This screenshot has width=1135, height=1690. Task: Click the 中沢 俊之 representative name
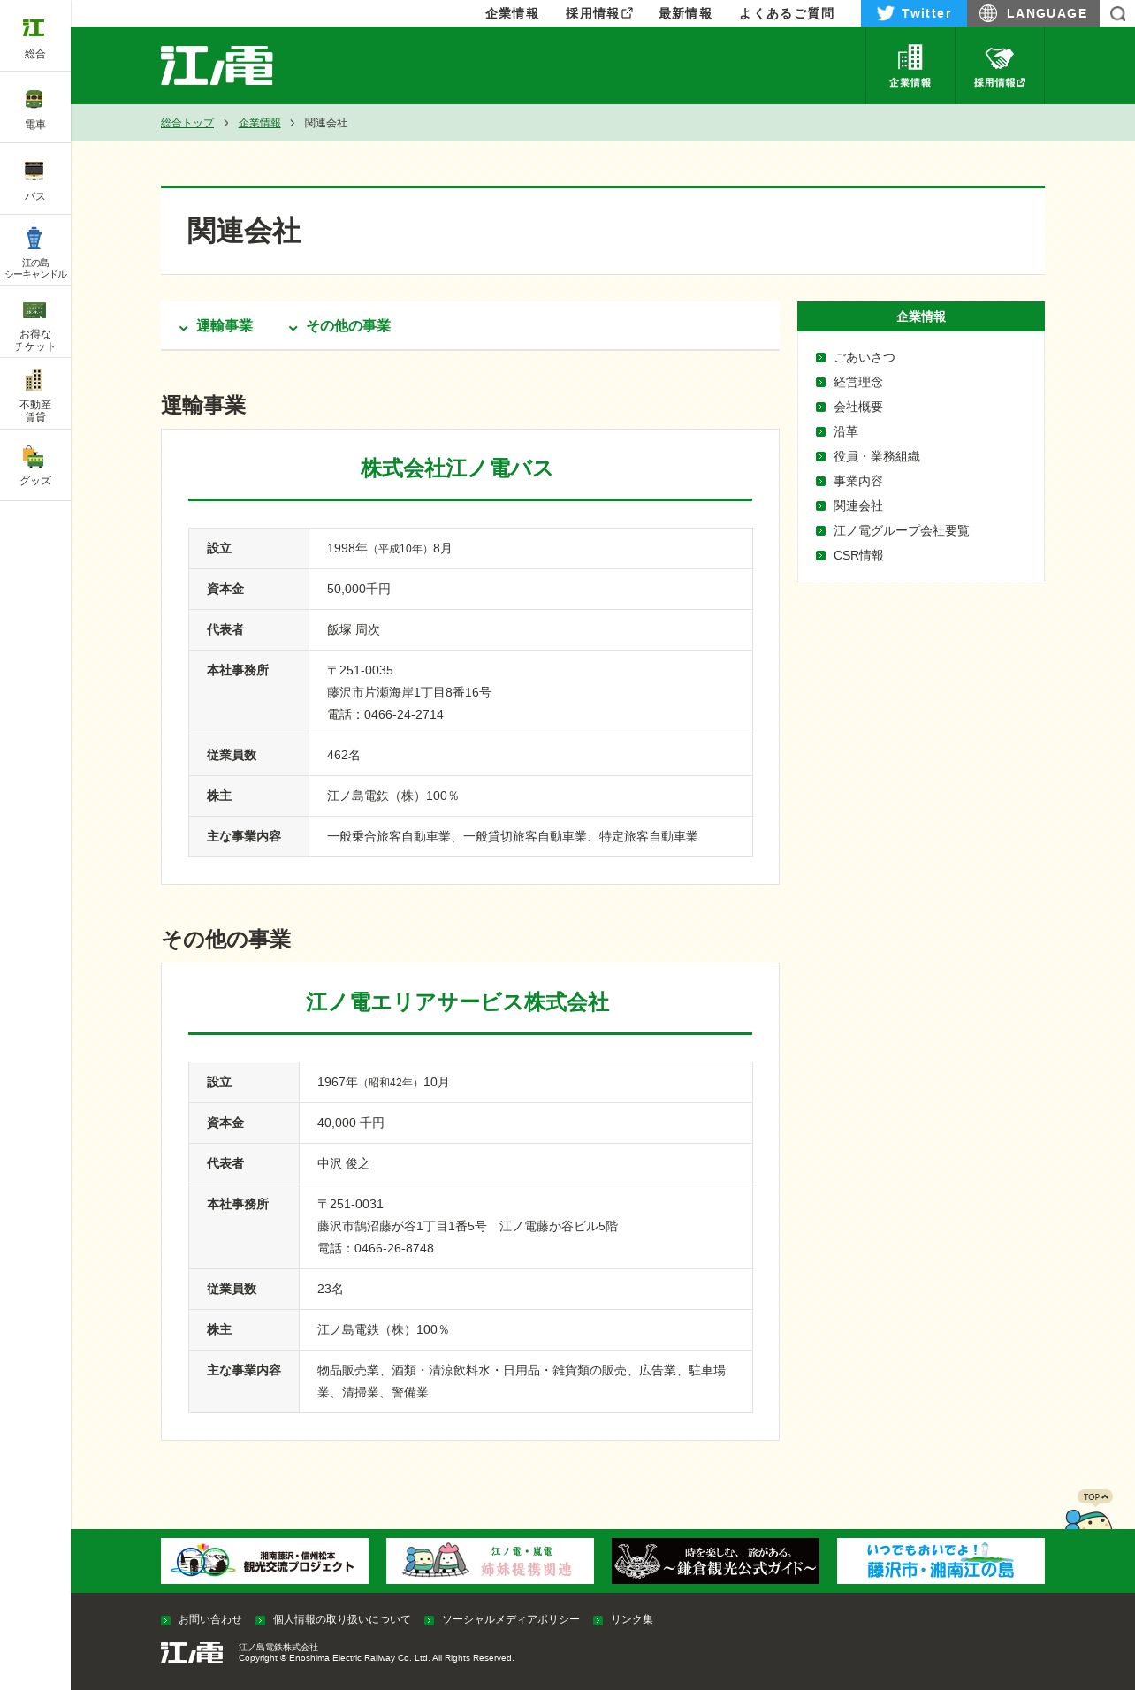click(x=343, y=1163)
